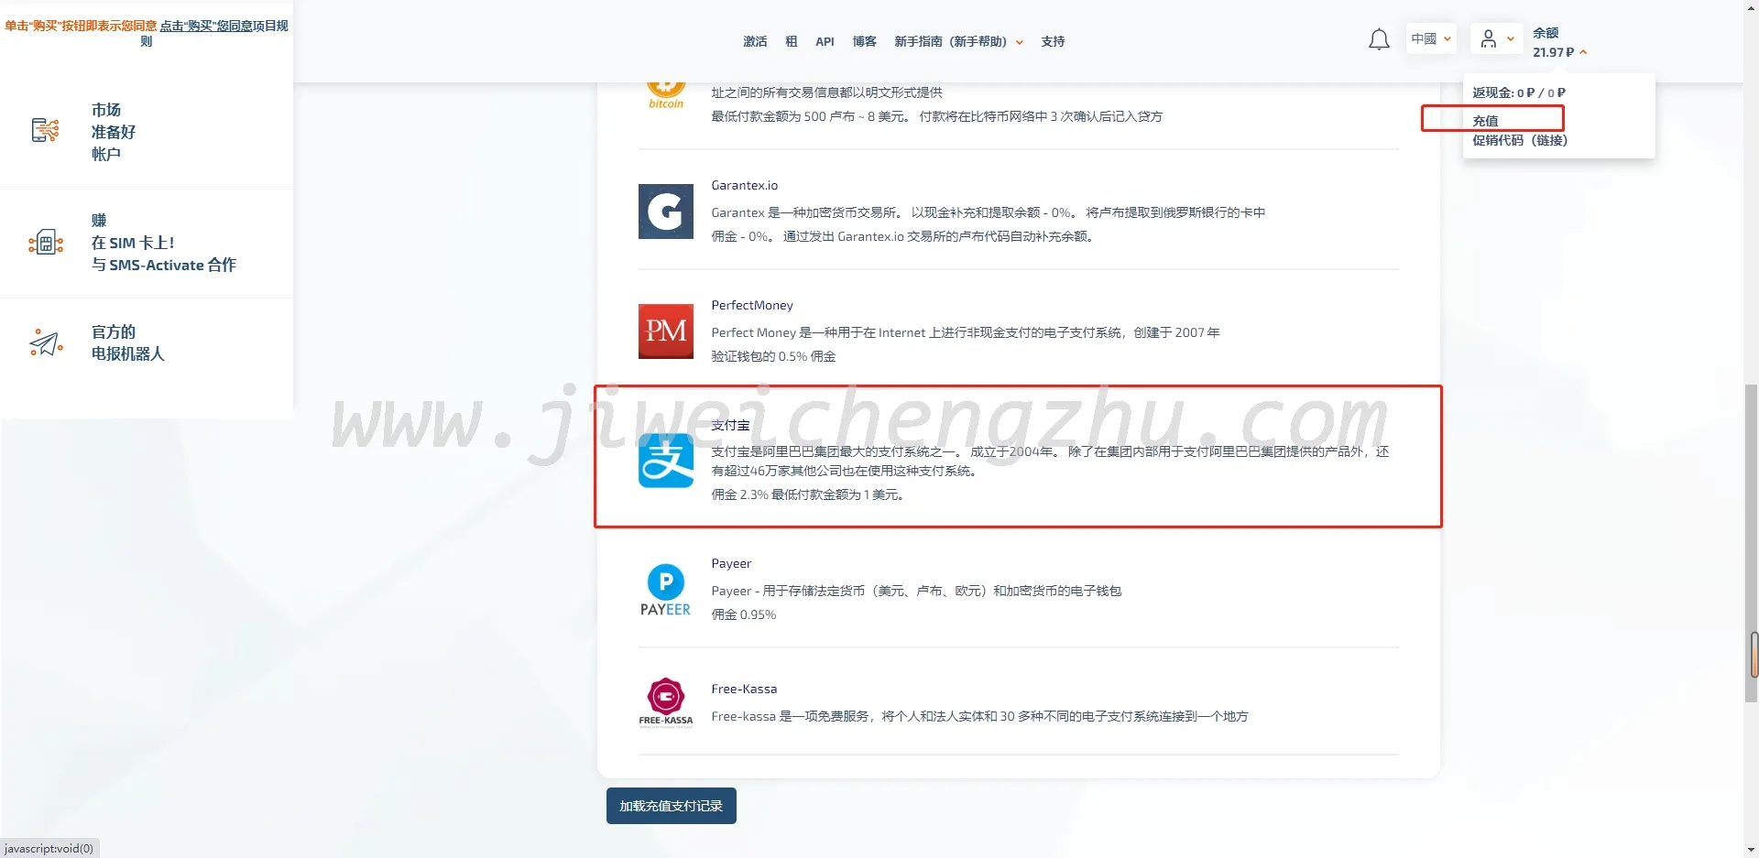
Task: Click the Payeer logo icon
Action: click(665, 591)
